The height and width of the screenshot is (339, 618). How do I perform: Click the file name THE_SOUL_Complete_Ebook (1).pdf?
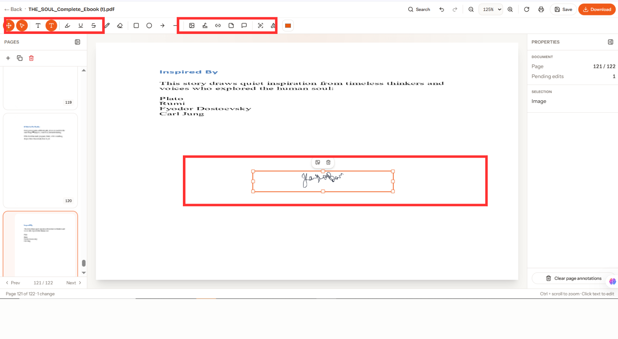(x=72, y=9)
